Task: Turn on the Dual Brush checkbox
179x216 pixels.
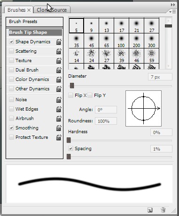Action: (x=11, y=70)
